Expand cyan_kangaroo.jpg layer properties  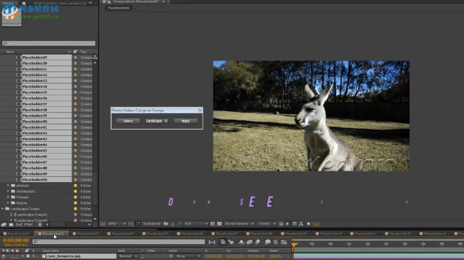click(x=23, y=256)
